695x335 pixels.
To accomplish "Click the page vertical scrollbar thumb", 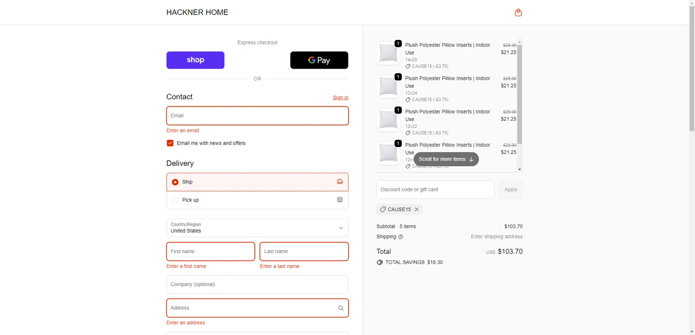I will (x=692, y=69).
